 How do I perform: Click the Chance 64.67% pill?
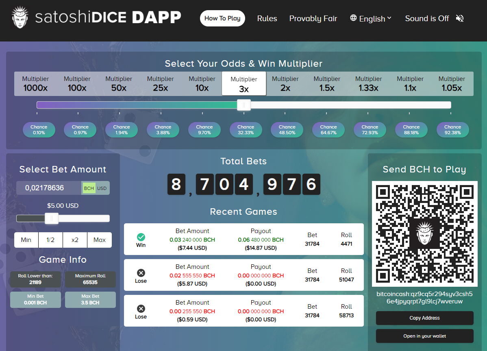coord(328,130)
